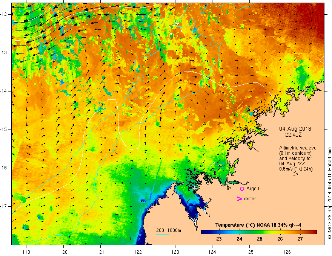Click the 200 1000m bathymetry label

tap(169, 230)
